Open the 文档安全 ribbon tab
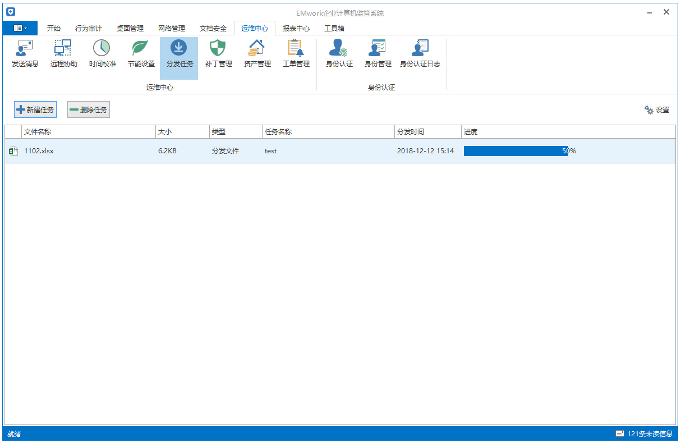Image resolution: width=681 pixels, height=443 pixels. click(x=213, y=29)
